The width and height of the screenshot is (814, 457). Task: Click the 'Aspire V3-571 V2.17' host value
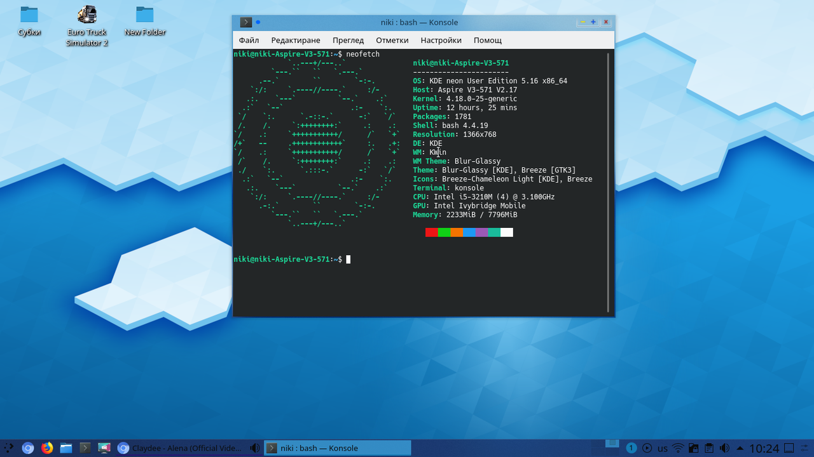[478, 90]
